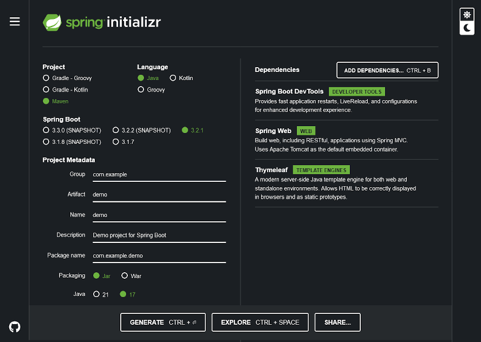Select Gradle - Kotlin project

pos(66,89)
